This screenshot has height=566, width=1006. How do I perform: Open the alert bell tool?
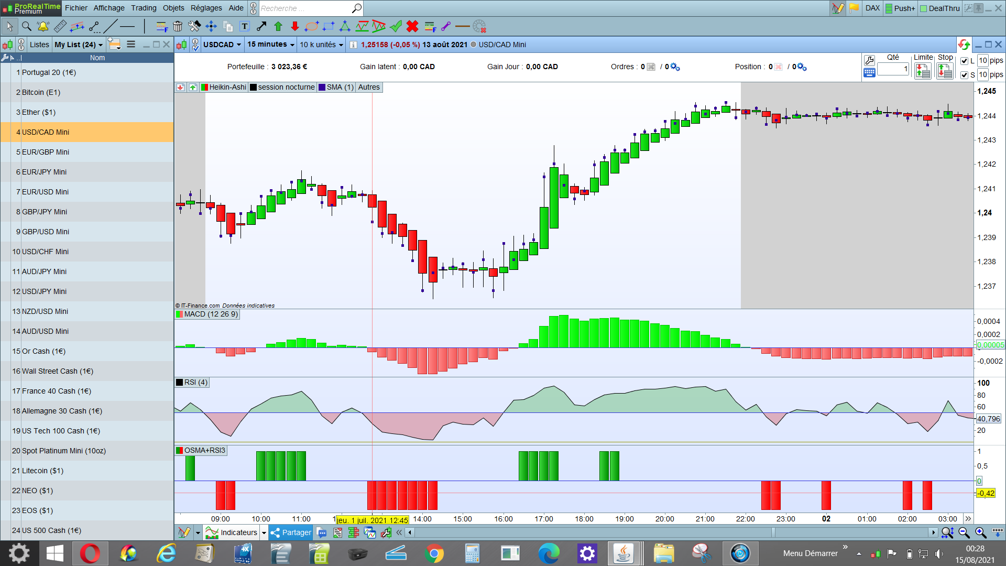coord(43,26)
